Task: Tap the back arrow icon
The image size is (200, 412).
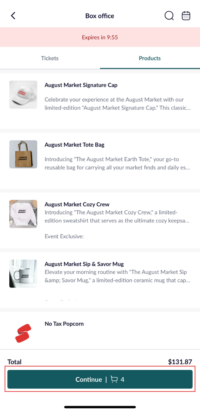Action: pyautogui.click(x=13, y=16)
